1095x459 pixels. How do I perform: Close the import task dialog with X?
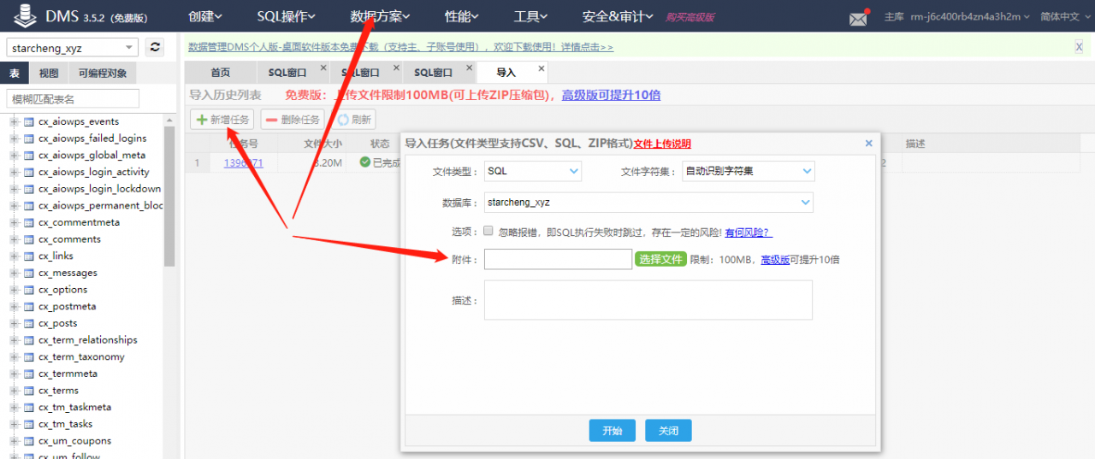point(868,144)
